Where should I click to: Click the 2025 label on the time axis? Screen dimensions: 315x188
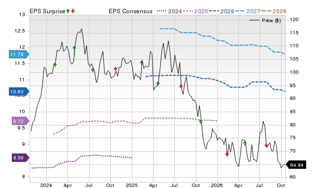[131, 185]
